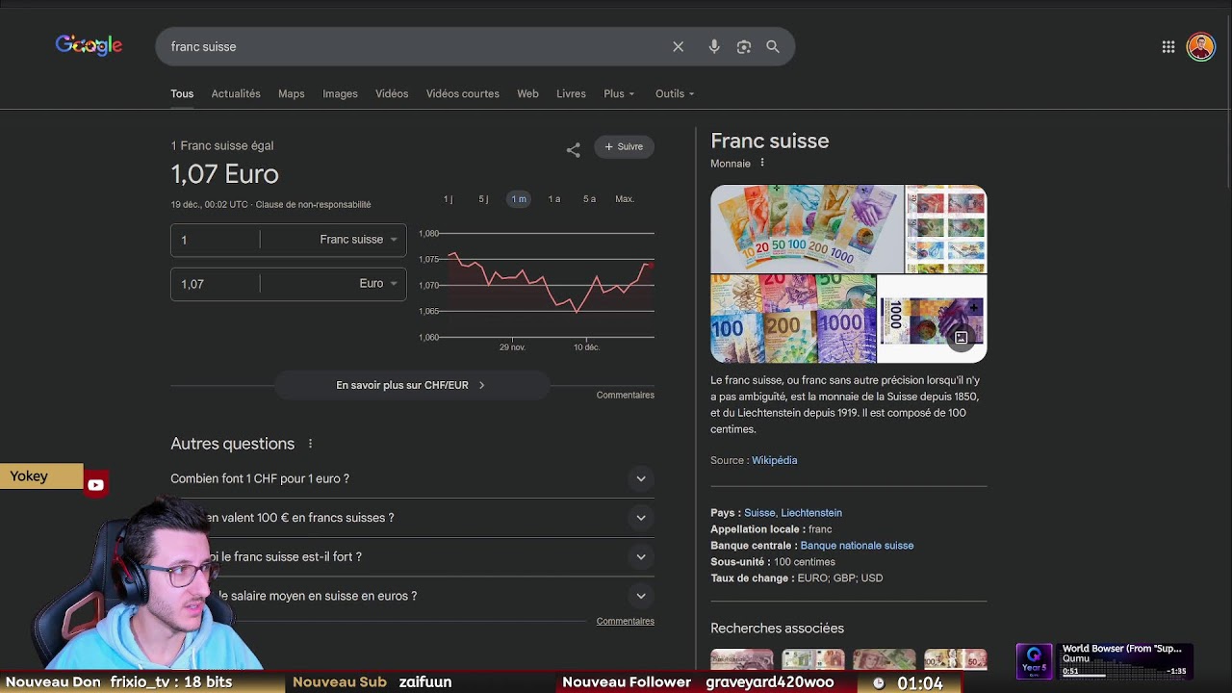Switch to the Images tab
Image resolution: width=1232 pixels, height=693 pixels.
(340, 93)
